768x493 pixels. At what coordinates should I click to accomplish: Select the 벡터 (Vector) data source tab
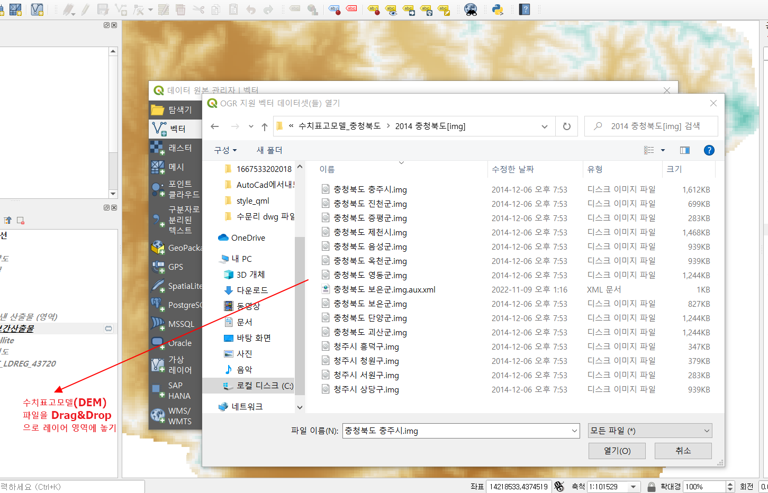[x=175, y=129]
